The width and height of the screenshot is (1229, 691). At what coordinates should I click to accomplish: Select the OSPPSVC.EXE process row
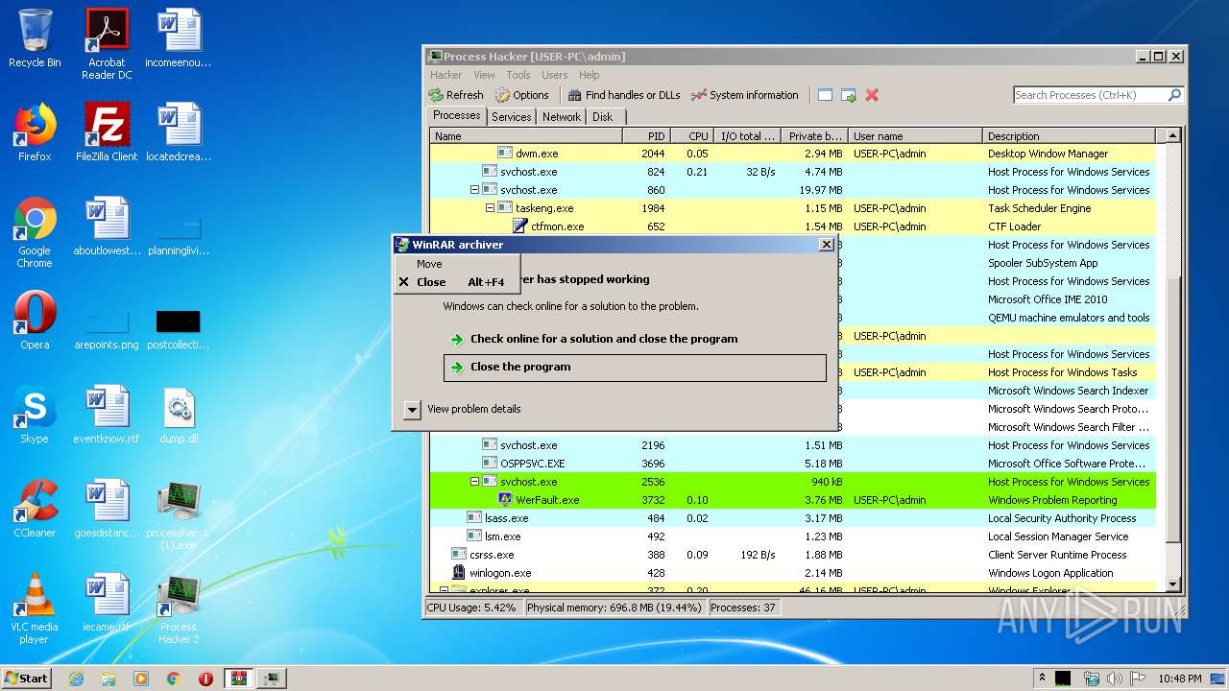pos(793,464)
